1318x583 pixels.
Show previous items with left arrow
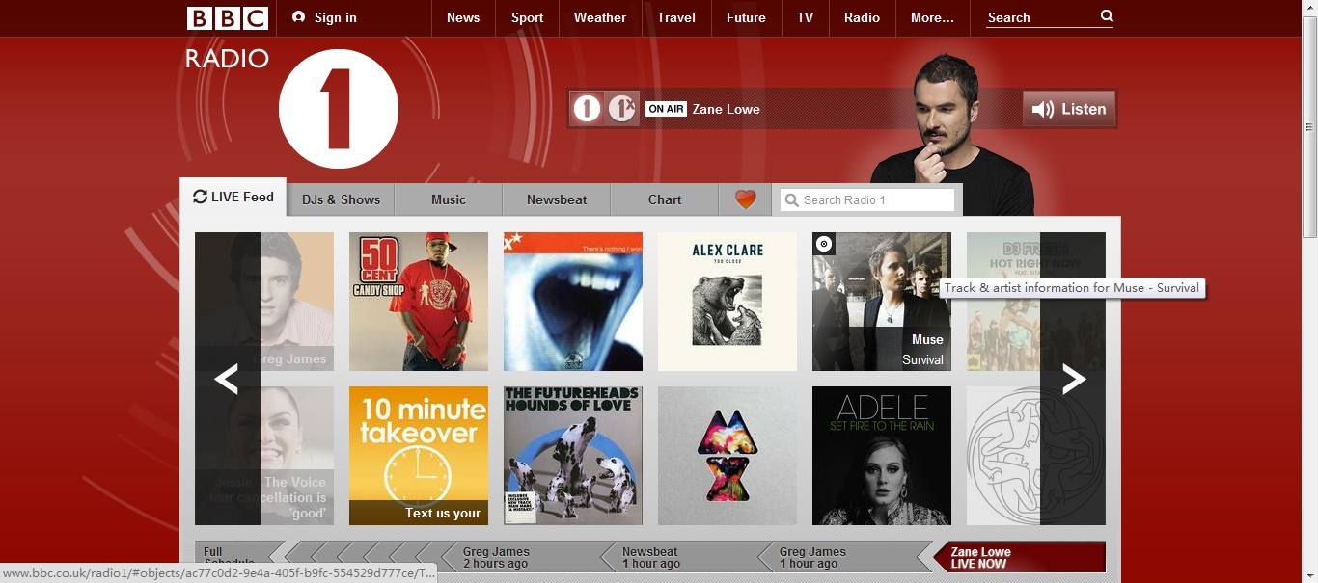[227, 379]
